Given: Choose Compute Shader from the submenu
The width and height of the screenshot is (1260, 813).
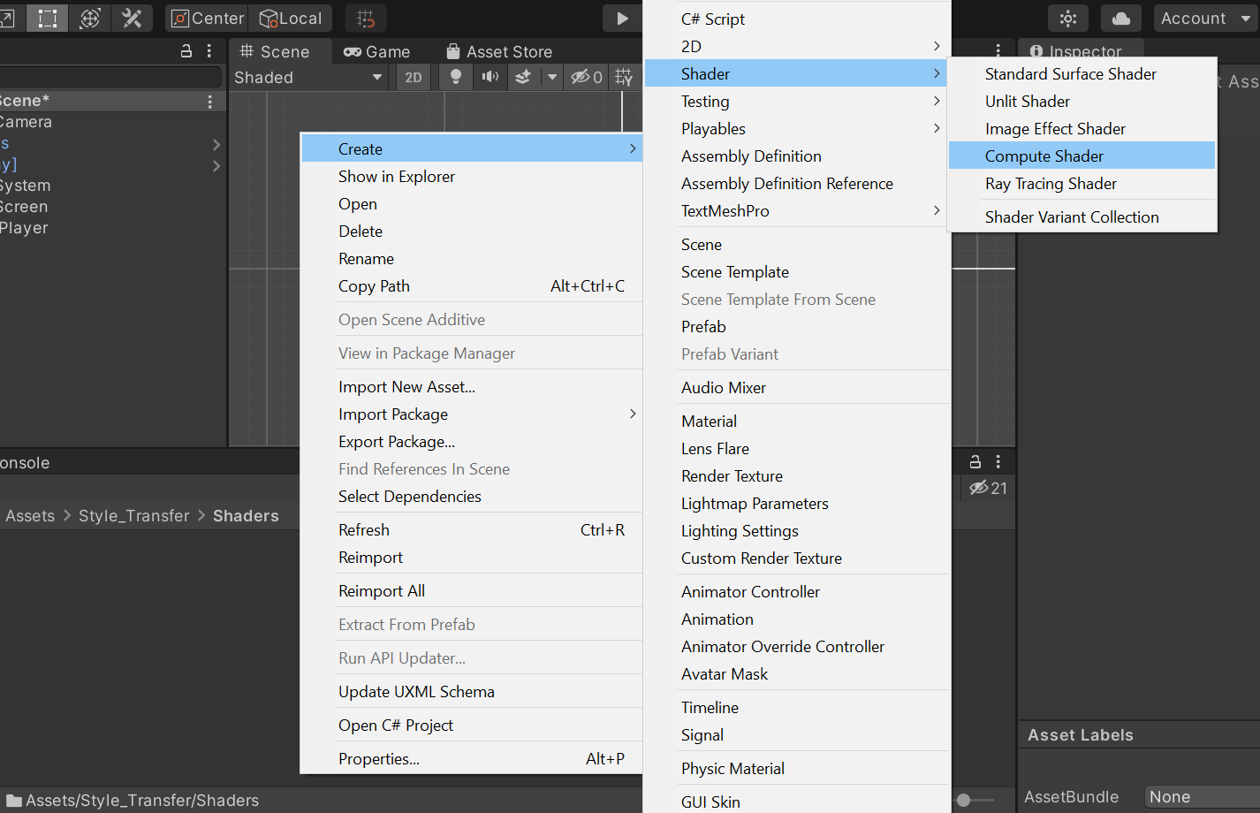Looking at the screenshot, I should (1044, 156).
